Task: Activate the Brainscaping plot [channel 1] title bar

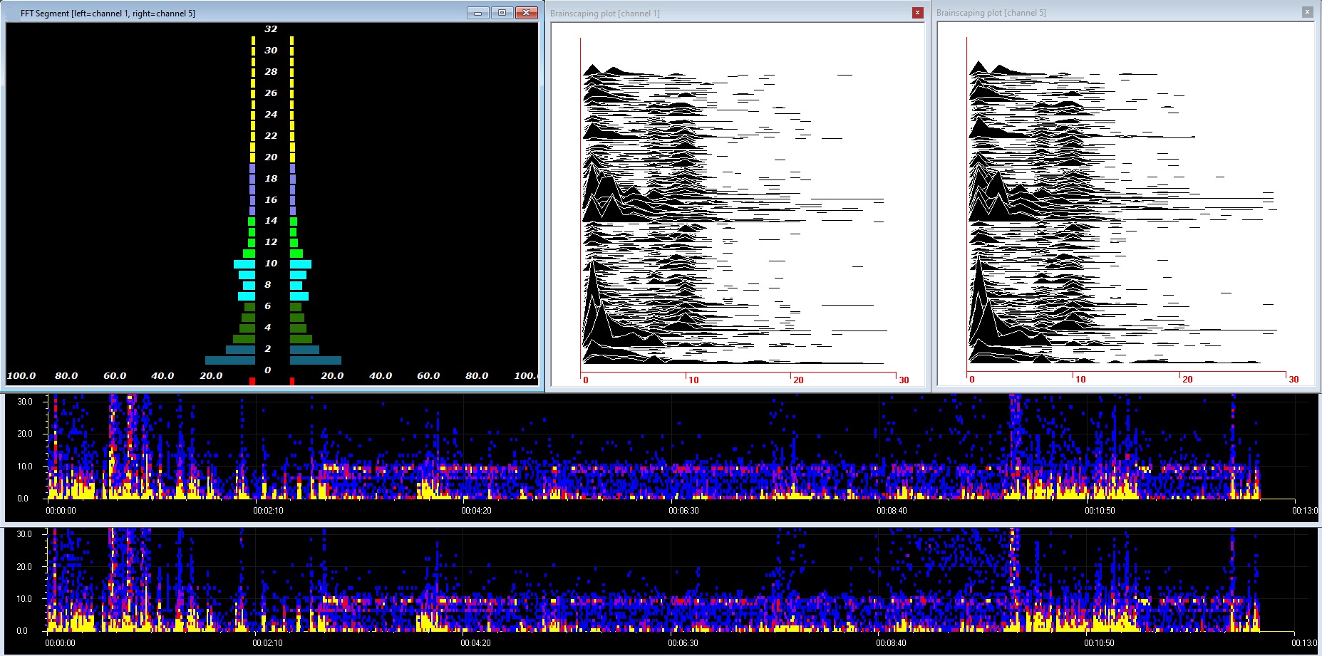Action: 713,13
